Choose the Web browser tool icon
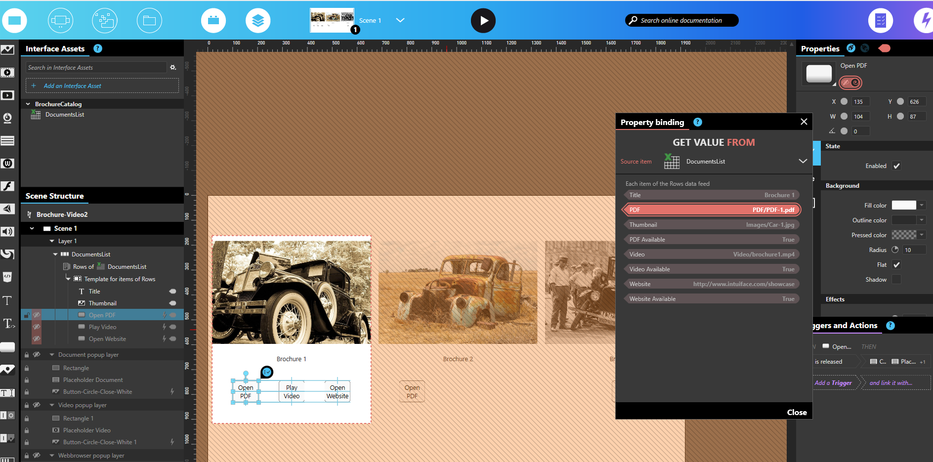 (x=7, y=164)
